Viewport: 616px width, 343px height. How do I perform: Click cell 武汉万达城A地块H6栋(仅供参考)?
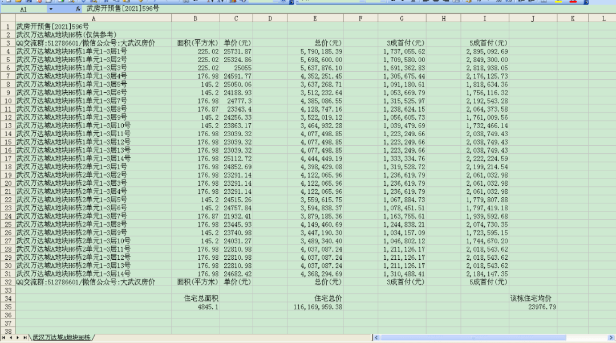66,35
